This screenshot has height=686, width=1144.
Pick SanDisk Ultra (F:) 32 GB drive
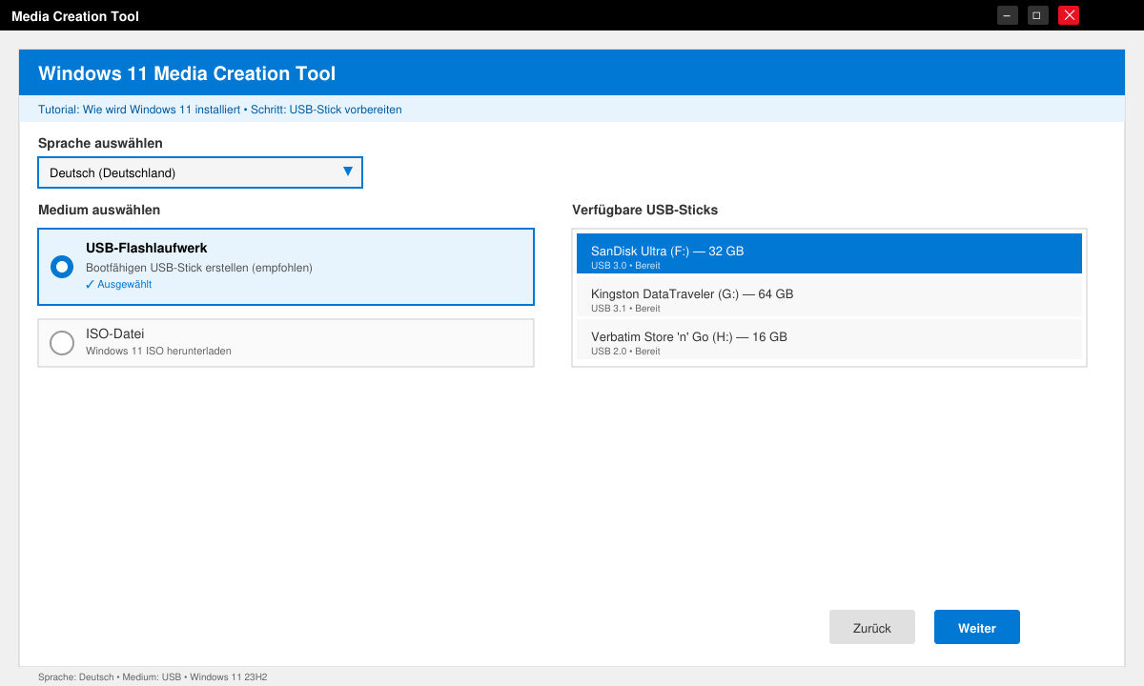pyautogui.click(x=829, y=253)
